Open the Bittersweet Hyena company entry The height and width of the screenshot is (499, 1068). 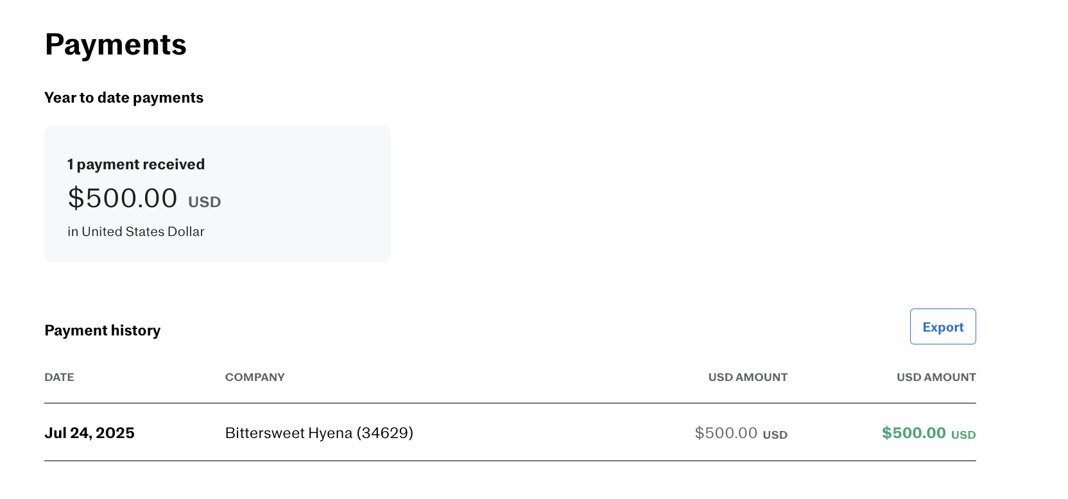click(x=289, y=433)
